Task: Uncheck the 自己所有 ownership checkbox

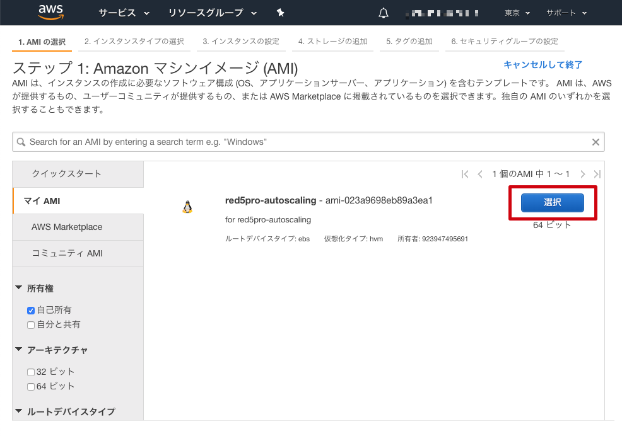Action: pyautogui.click(x=31, y=311)
